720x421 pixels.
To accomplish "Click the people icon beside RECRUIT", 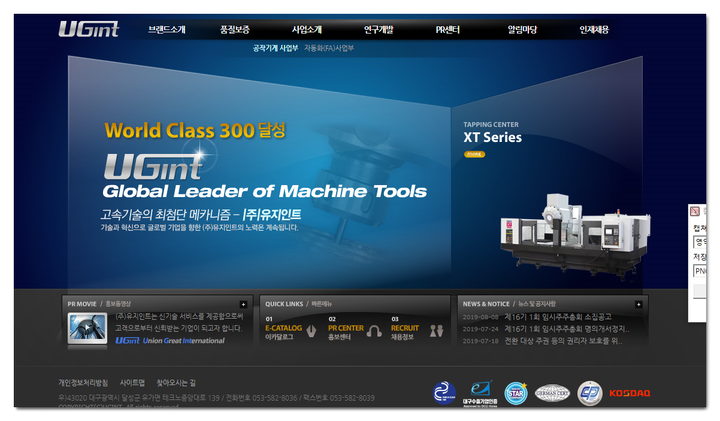I will tap(437, 331).
